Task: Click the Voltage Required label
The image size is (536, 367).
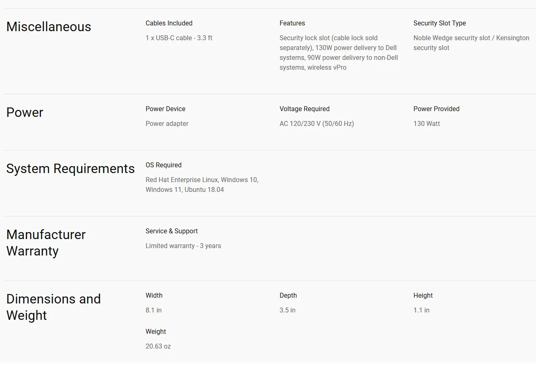Action: click(304, 109)
